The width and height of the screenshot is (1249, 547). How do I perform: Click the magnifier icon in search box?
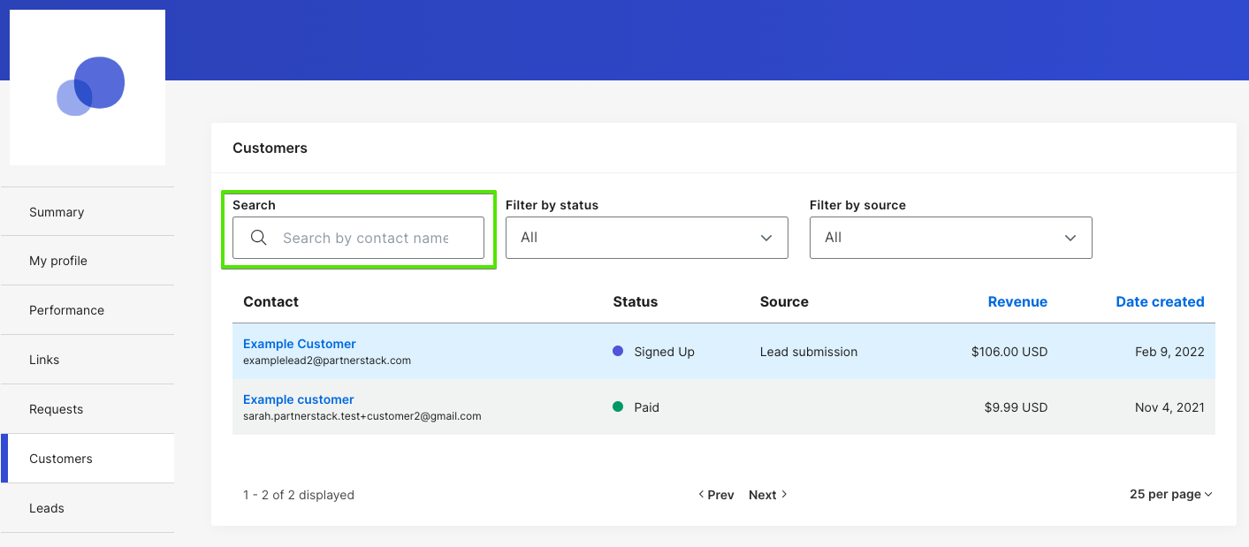259,238
